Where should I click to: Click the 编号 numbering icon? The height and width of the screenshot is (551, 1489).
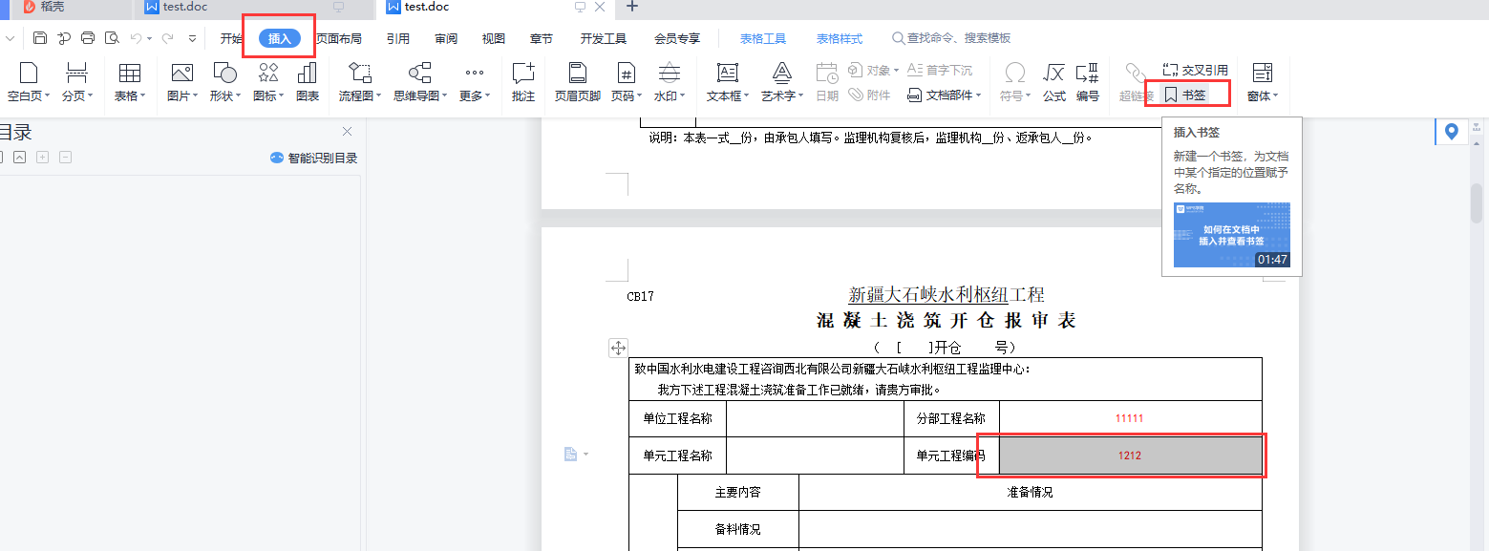(x=1087, y=74)
